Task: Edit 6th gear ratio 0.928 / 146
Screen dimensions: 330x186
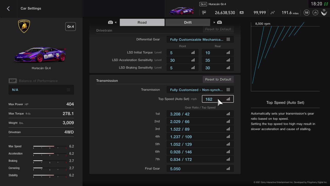Action: pyautogui.click(x=200, y=152)
